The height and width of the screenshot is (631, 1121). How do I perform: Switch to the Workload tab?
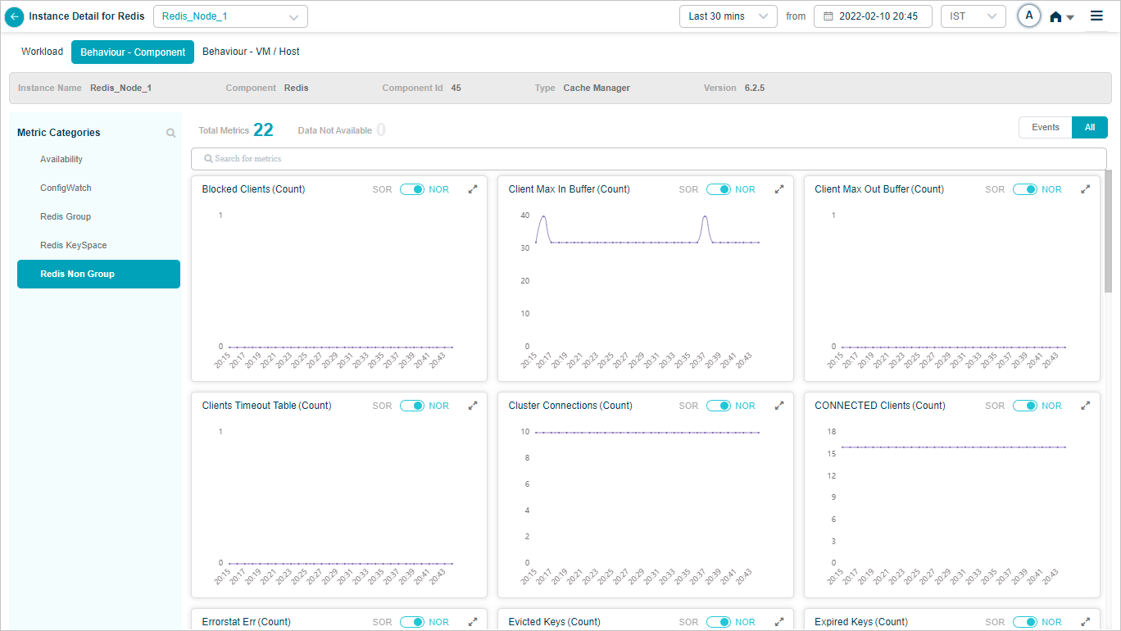pyautogui.click(x=42, y=52)
